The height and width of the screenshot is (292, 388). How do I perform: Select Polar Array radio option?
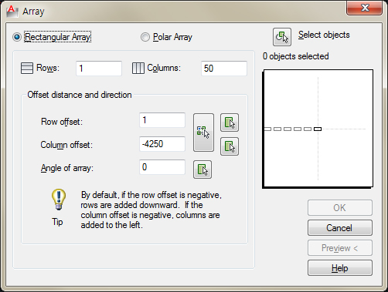pyautogui.click(x=145, y=37)
